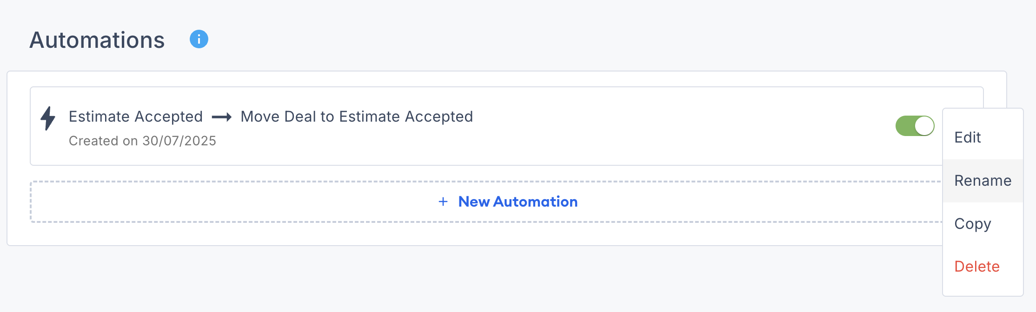1036x312 pixels.
Task: Click the Estimate Accepted trigger name
Action: point(136,117)
